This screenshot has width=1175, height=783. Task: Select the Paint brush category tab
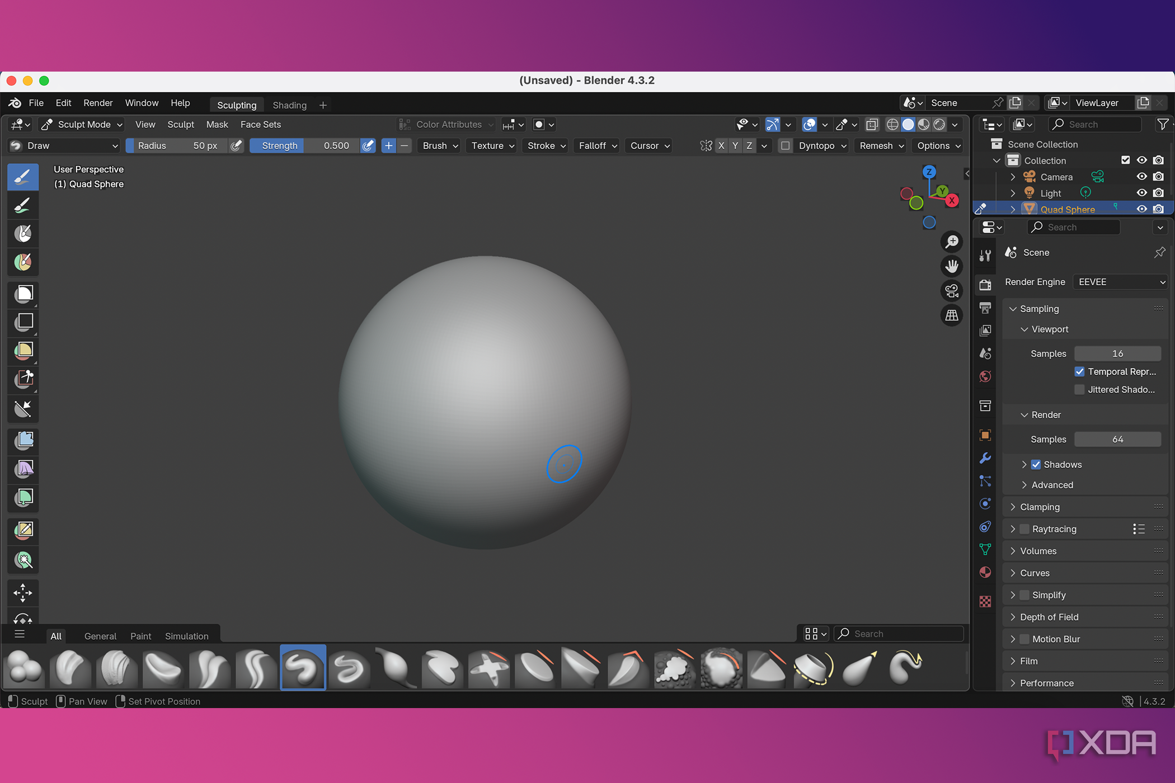click(140, 636)
